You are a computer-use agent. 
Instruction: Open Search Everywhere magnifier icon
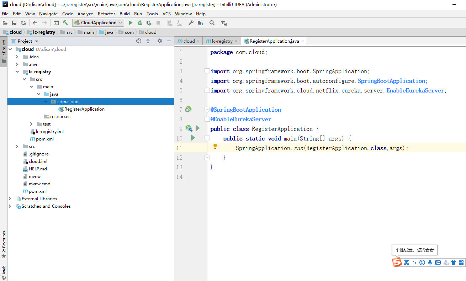[212, 22]
